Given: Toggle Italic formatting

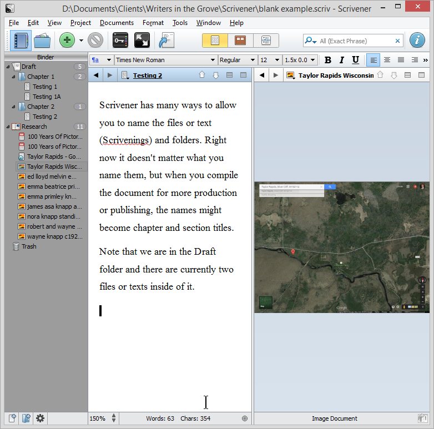Looking at the screenshot, I should (x=341, y=60).
